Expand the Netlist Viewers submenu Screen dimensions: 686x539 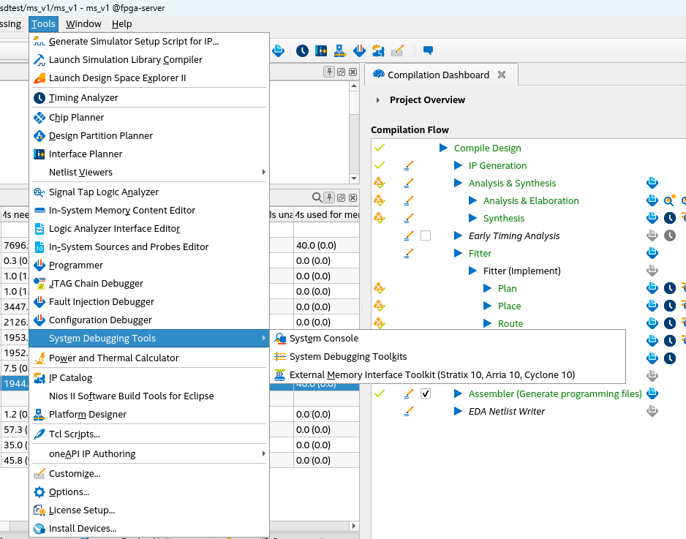(80, 173)
